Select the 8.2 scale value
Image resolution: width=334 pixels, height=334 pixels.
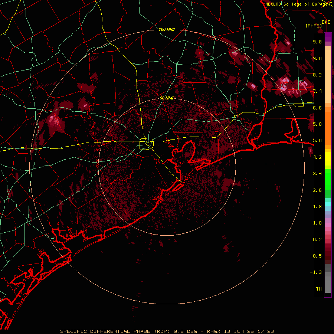pyautogui.click(x=317, y=75)
